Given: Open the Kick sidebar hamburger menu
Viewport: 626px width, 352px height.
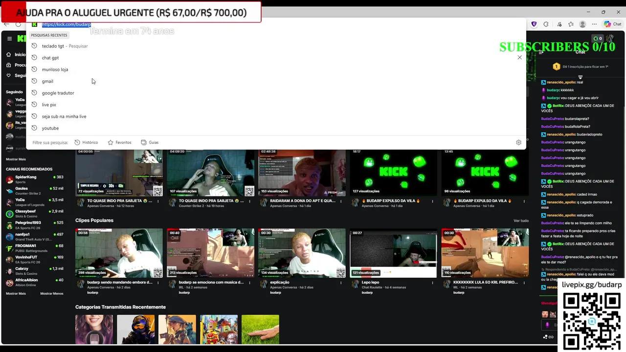Looking at the screenshot, I should click(x=9, y=38).
